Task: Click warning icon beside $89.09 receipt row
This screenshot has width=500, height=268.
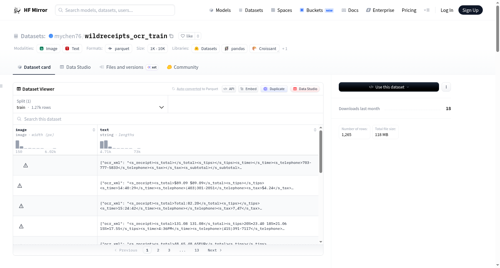Action: coord(20,185)
